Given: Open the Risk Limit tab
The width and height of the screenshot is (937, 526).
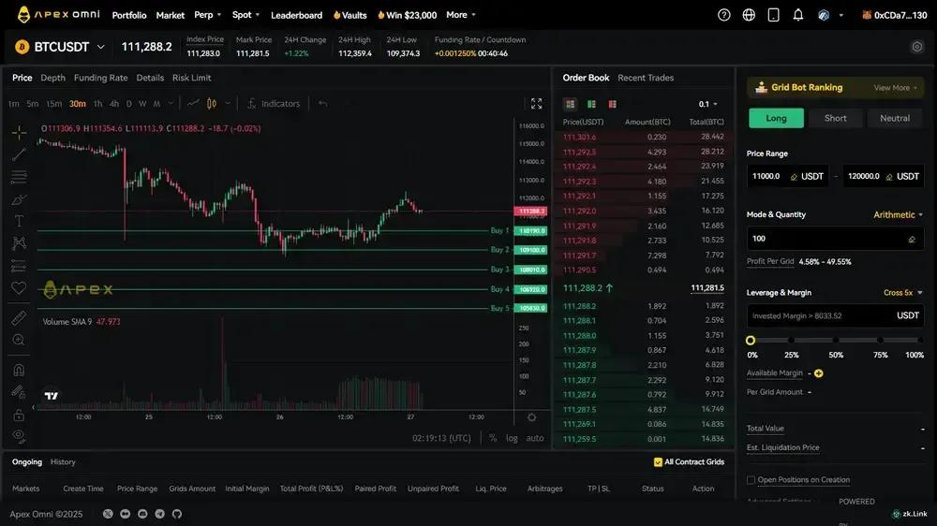Looking at the screenshot, I should click(x=191, y=78).
